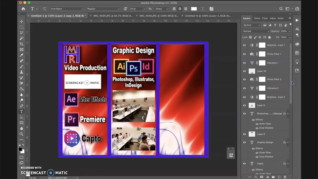Select the Layer 8 thumbnail
318x179 pixels.
[252, 134]
